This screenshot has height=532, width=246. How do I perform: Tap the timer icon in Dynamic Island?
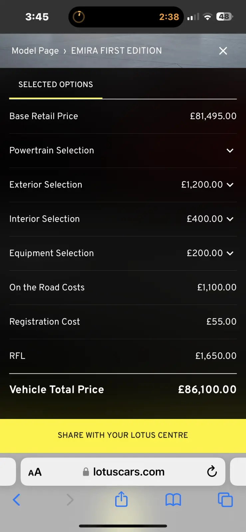79,17
